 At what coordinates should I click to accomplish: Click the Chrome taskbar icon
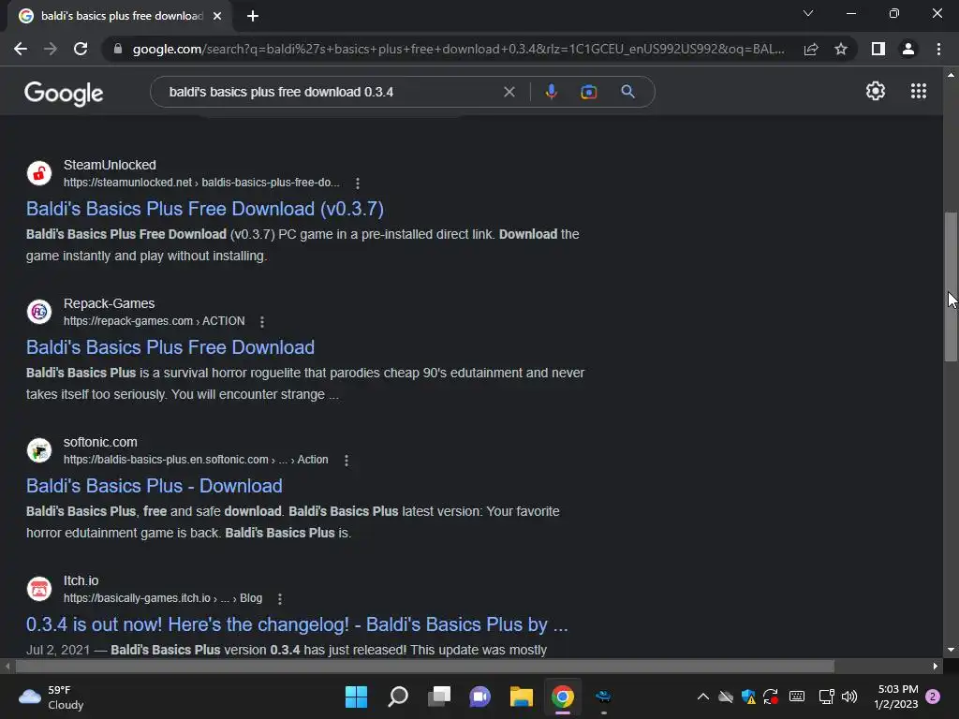point(563,697)
